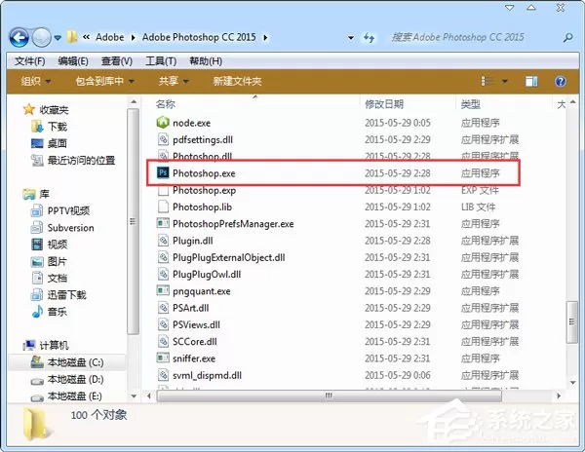Select 计算机 in navigation pane

tap(54, 346)
